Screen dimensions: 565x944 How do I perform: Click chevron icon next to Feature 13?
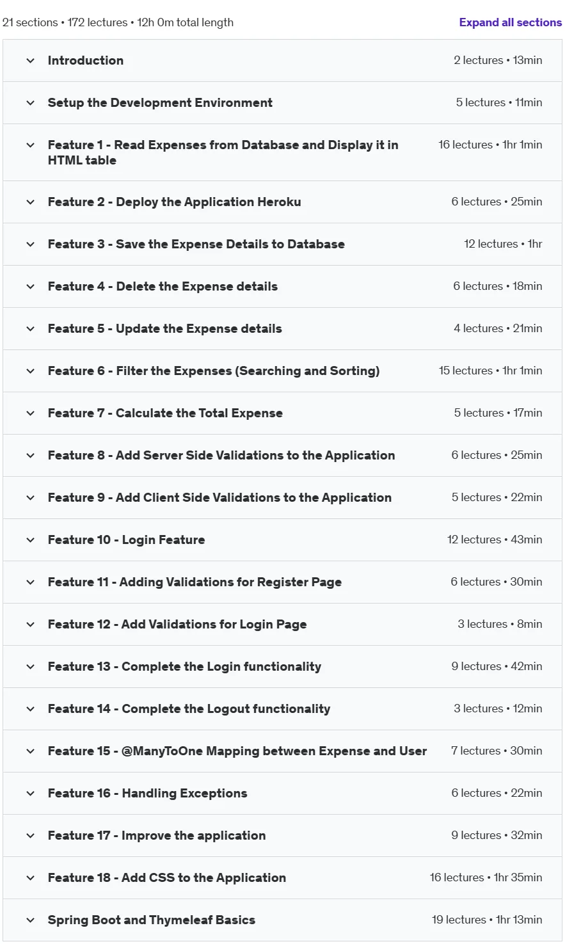coord(30,667)
